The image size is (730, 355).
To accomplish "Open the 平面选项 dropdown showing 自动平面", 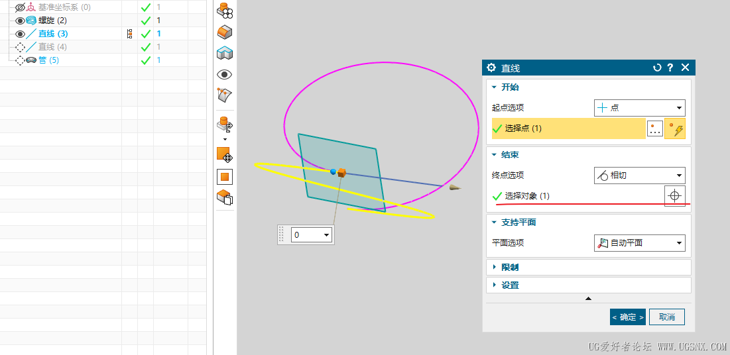I will 640,243.
